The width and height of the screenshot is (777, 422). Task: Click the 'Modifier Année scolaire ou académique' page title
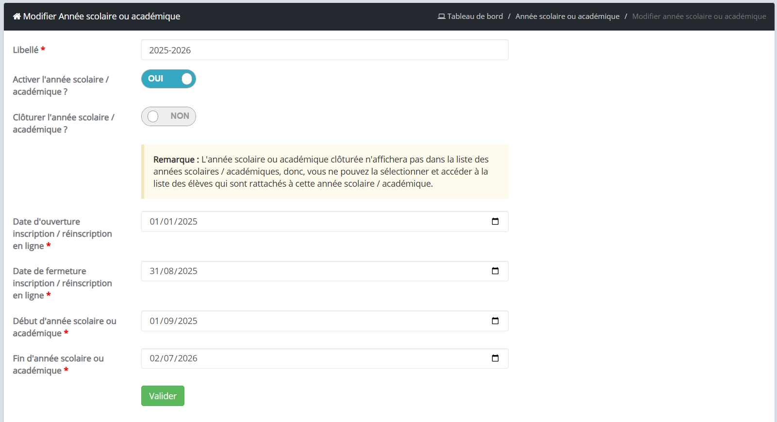(x=101, y=16)
